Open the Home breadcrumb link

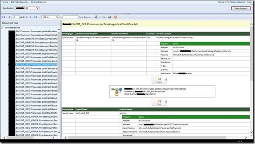[5, 2]
